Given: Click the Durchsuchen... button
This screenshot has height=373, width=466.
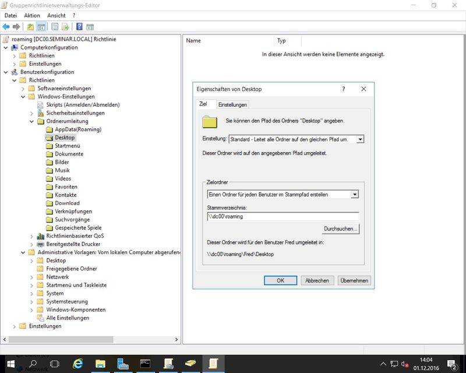Looking at the screenshot, I should [341, 229].
